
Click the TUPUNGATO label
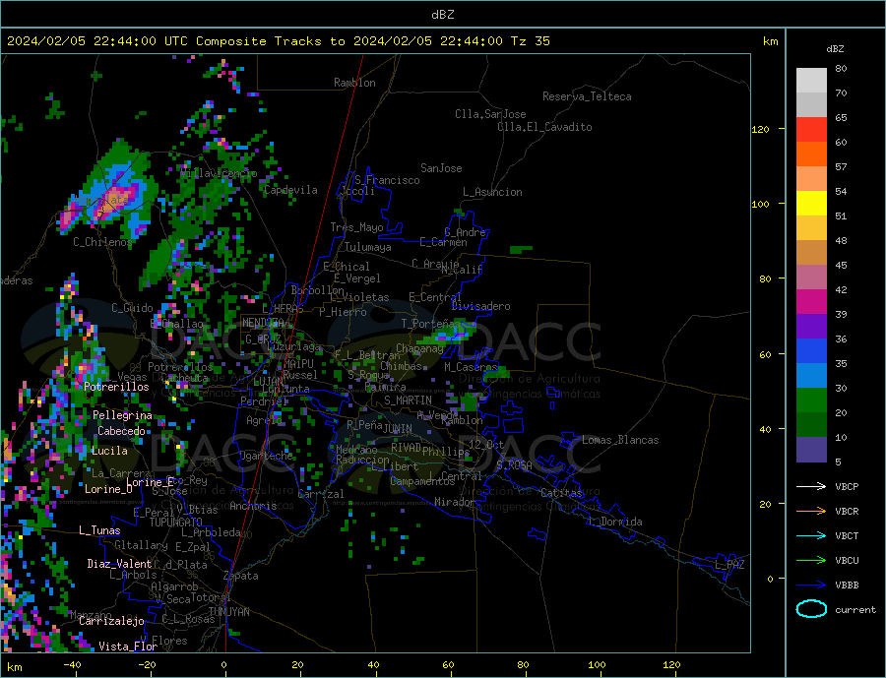click(176, 523)
